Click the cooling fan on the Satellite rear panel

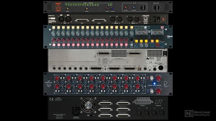88,105
